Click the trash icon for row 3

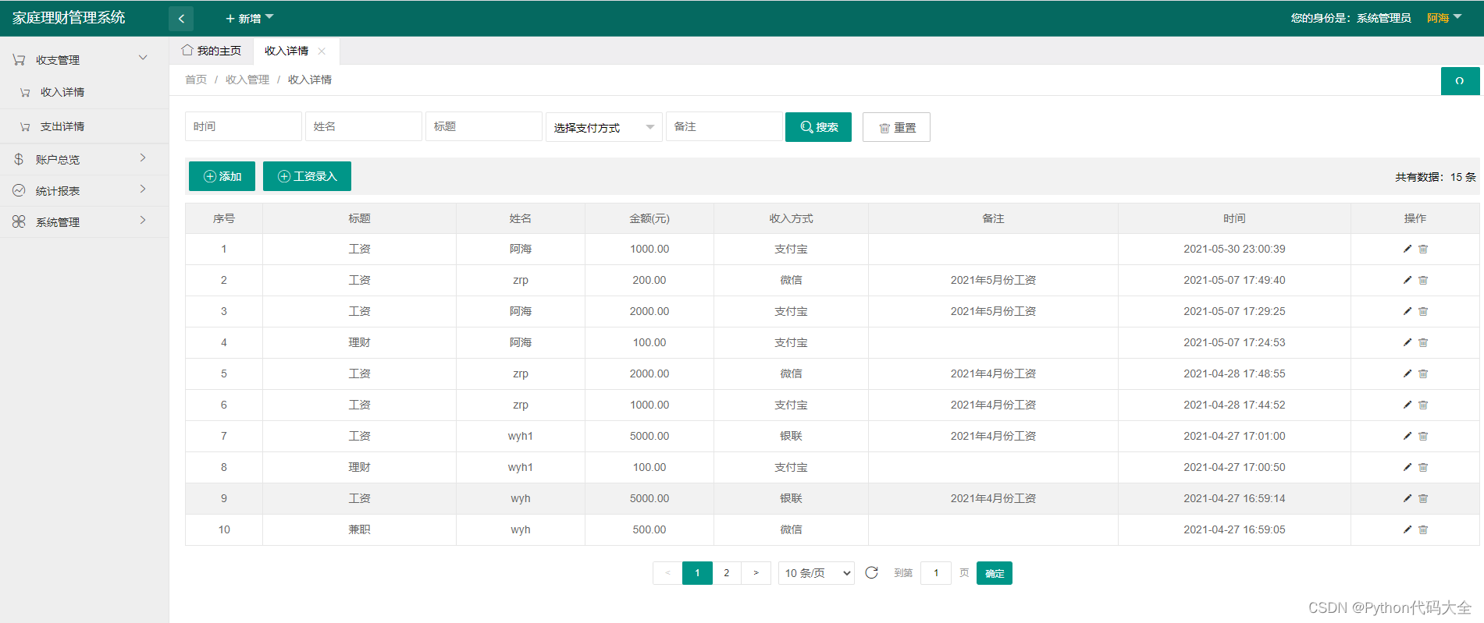1423,311
